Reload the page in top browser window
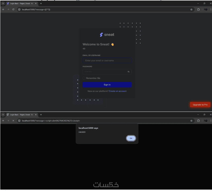This screenshot has width=212, height=191. pos(13,9)
